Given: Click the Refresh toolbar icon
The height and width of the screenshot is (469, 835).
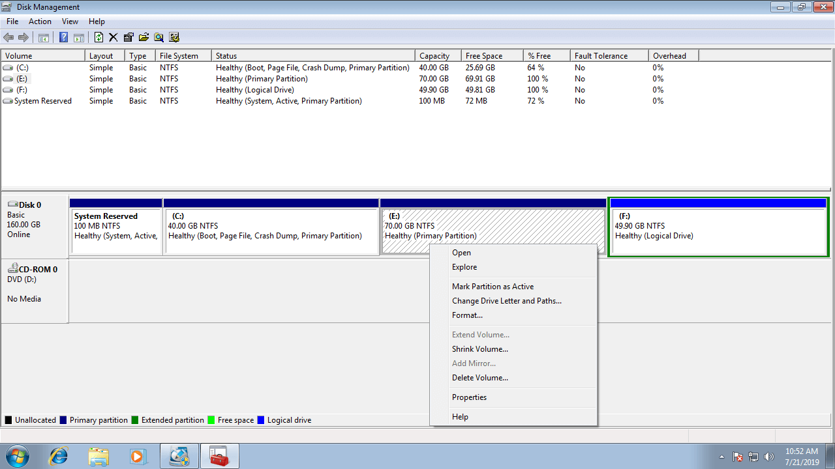Looking at the screenshot, I should pos(99,38).
